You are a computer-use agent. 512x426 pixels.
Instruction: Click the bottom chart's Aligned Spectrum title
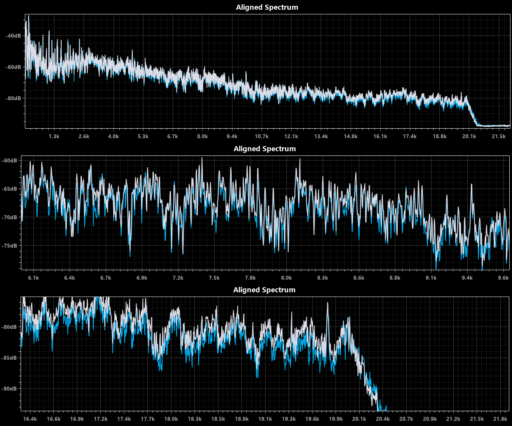[x=264, y=290]
